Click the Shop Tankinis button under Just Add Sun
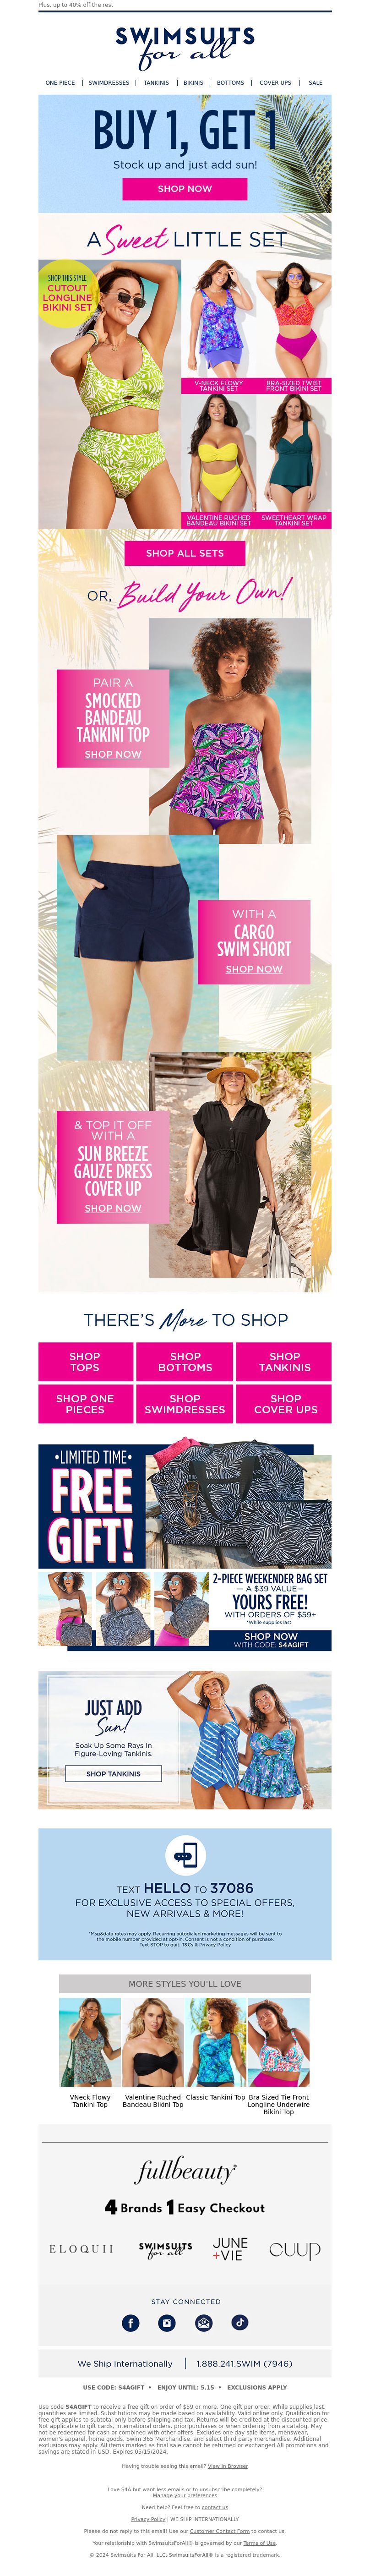The height and width of the screenshot is (2576, 370). click(113, 1773)
